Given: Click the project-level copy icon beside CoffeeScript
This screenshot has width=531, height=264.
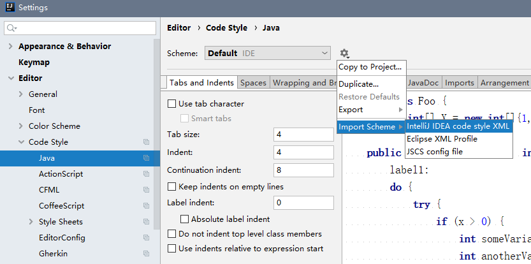Looking at the screenshot, I should coord(146,206).
